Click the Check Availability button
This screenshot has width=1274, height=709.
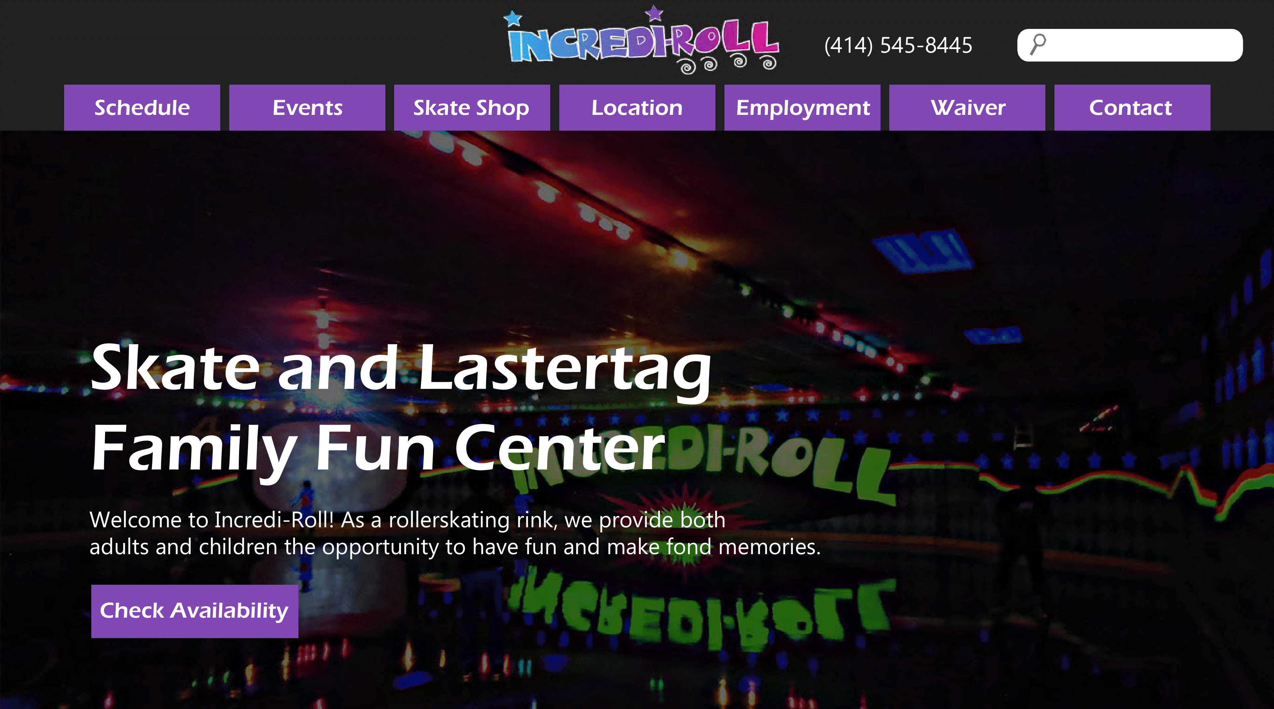[195, 611]
